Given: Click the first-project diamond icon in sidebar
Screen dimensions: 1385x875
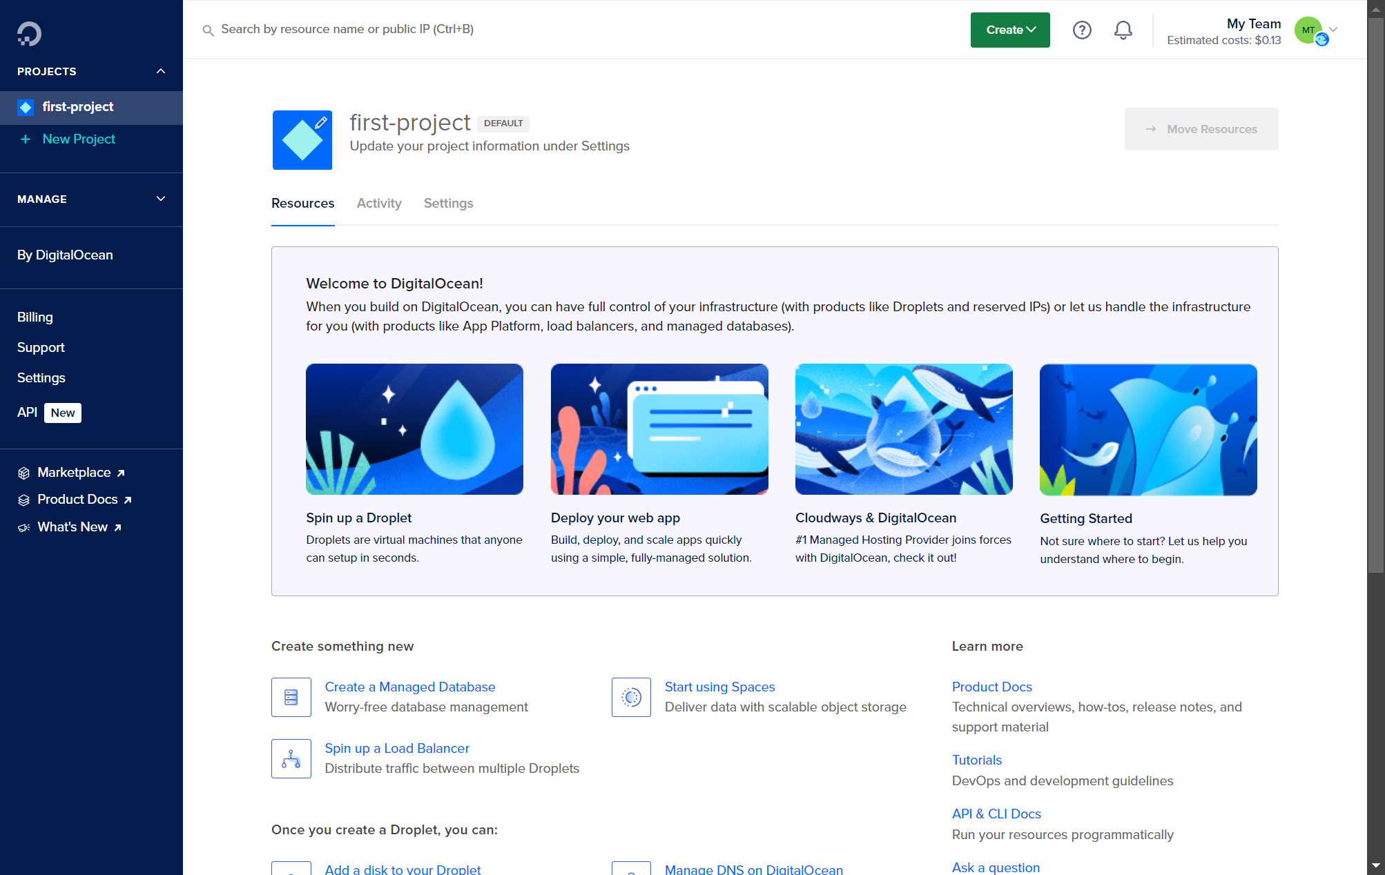Looking at the screenshot, I should 26,107.
